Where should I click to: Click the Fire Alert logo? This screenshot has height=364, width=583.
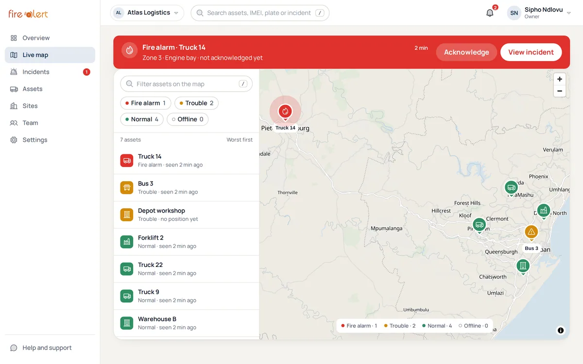point(28,14)
